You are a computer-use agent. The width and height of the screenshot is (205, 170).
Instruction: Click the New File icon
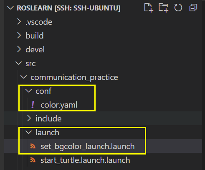pyautogui.click(x=149, y=8)
